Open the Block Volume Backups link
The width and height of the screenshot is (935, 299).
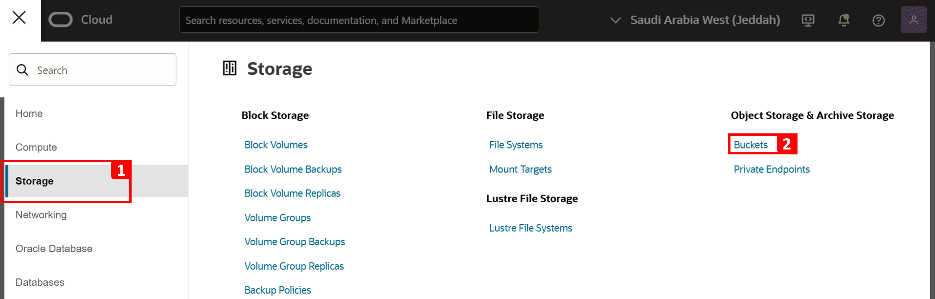click(293, 169)
